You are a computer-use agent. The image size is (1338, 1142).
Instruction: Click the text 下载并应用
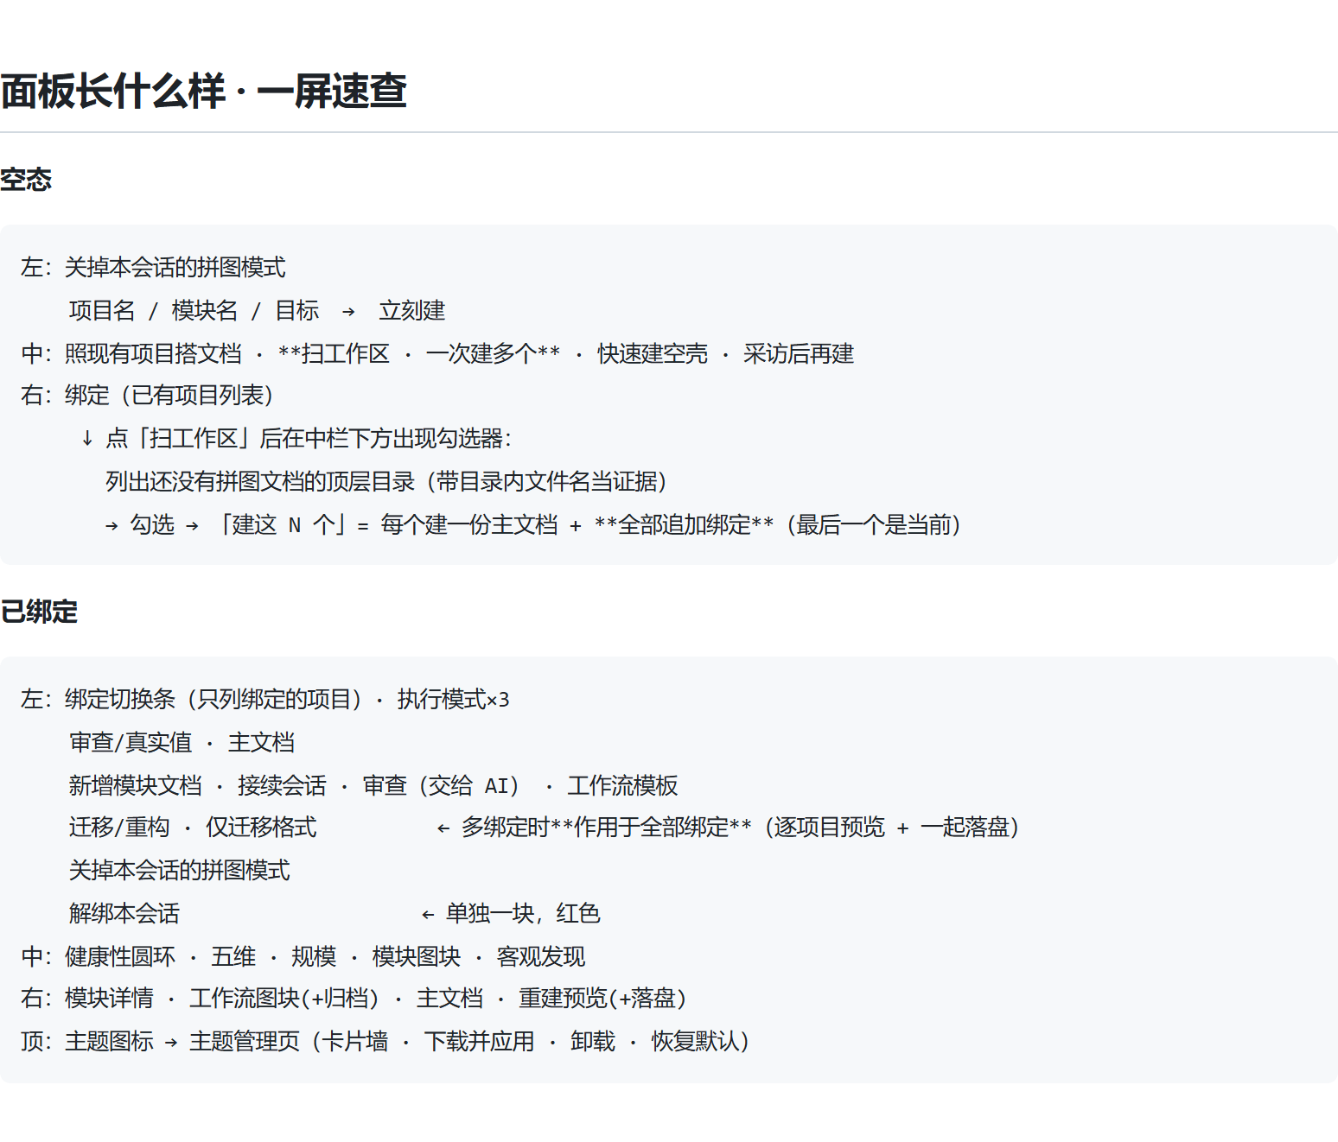pos(479,1041)
